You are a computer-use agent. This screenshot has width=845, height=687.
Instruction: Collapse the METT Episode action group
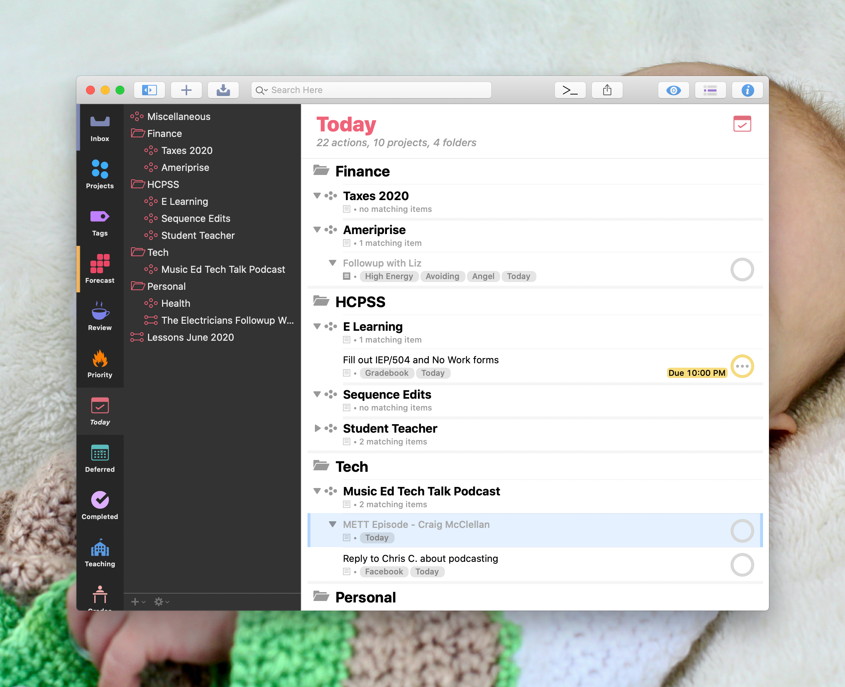click(x=333, y=524)
